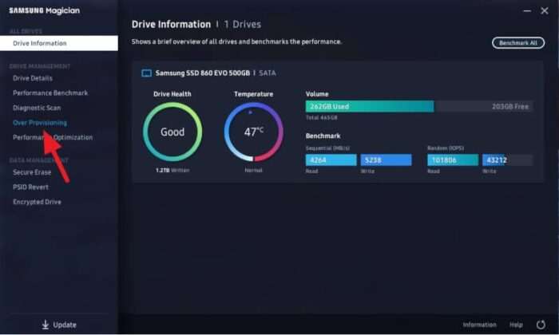Select Secure Erase option
559x335 pixels.
pyautogui.click(x=32, y=172)
